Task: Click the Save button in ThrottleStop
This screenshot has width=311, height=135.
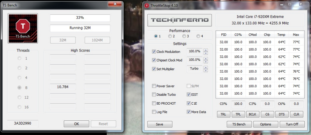Action: 160,124
